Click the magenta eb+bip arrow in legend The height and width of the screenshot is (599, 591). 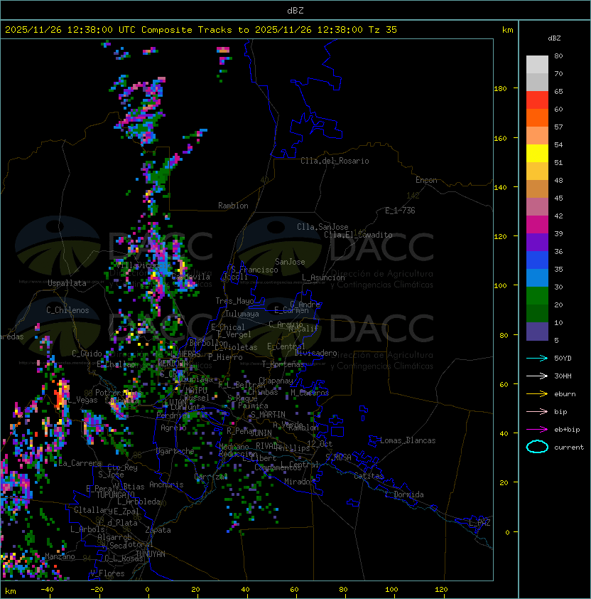tap(537, 430)
